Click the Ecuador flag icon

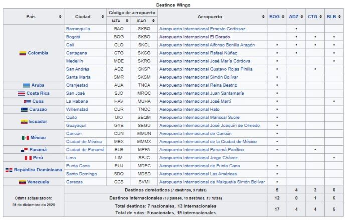(24, 121)
